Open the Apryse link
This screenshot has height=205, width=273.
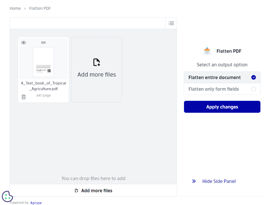36,202
